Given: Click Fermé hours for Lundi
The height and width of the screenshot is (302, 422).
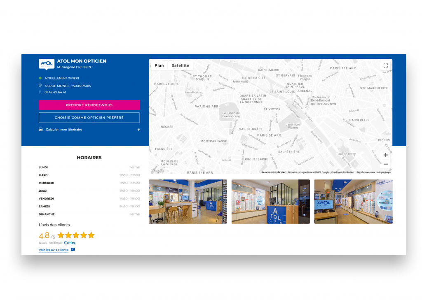Looking at the screenshot, I should 135,167.
